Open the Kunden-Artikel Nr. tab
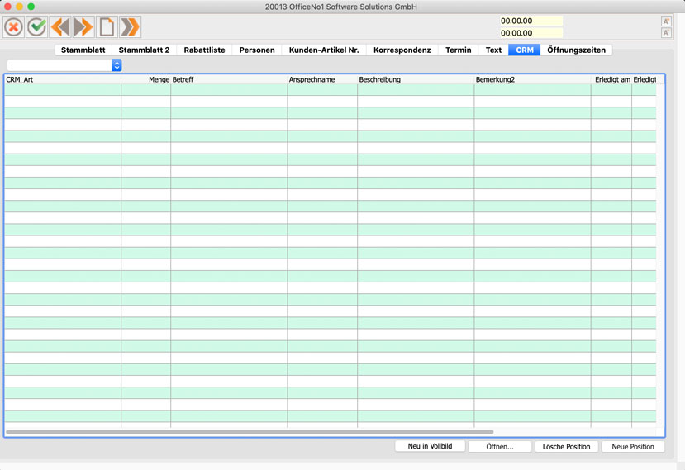The image size is (685, 470). [324, 50]
